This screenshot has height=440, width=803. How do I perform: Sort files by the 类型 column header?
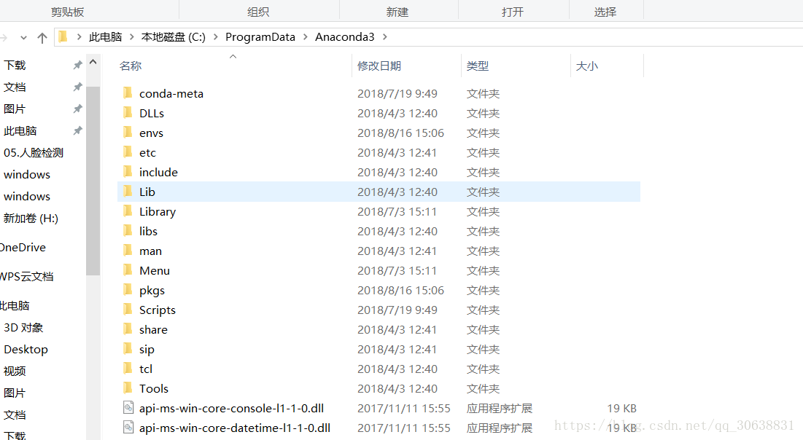click(x=478, y=66)
